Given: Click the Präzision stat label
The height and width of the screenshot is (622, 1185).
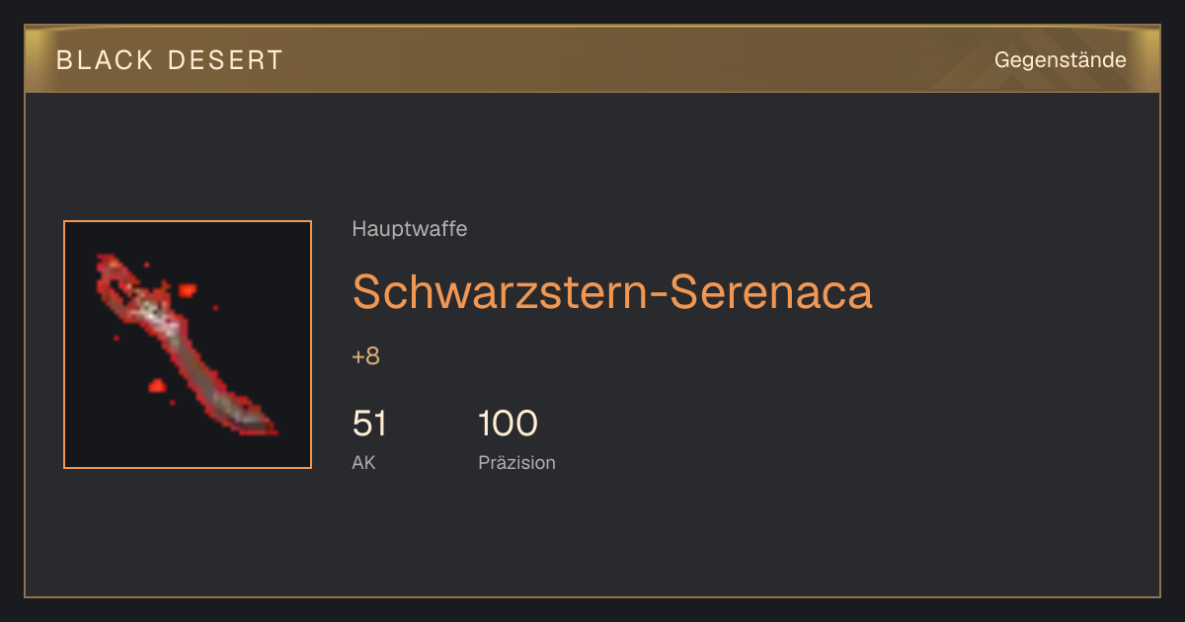Looking at the screenshot, I should coord(516,462).
